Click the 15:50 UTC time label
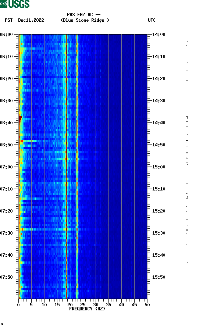203x328 pixels. coord(159,277)
